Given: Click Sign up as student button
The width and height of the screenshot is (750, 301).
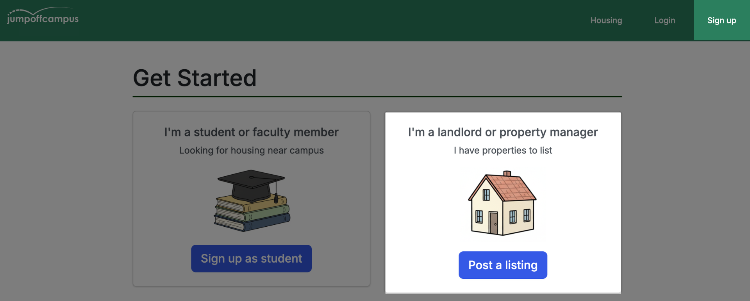Looking at the screenshot, I should pos(251,258).
